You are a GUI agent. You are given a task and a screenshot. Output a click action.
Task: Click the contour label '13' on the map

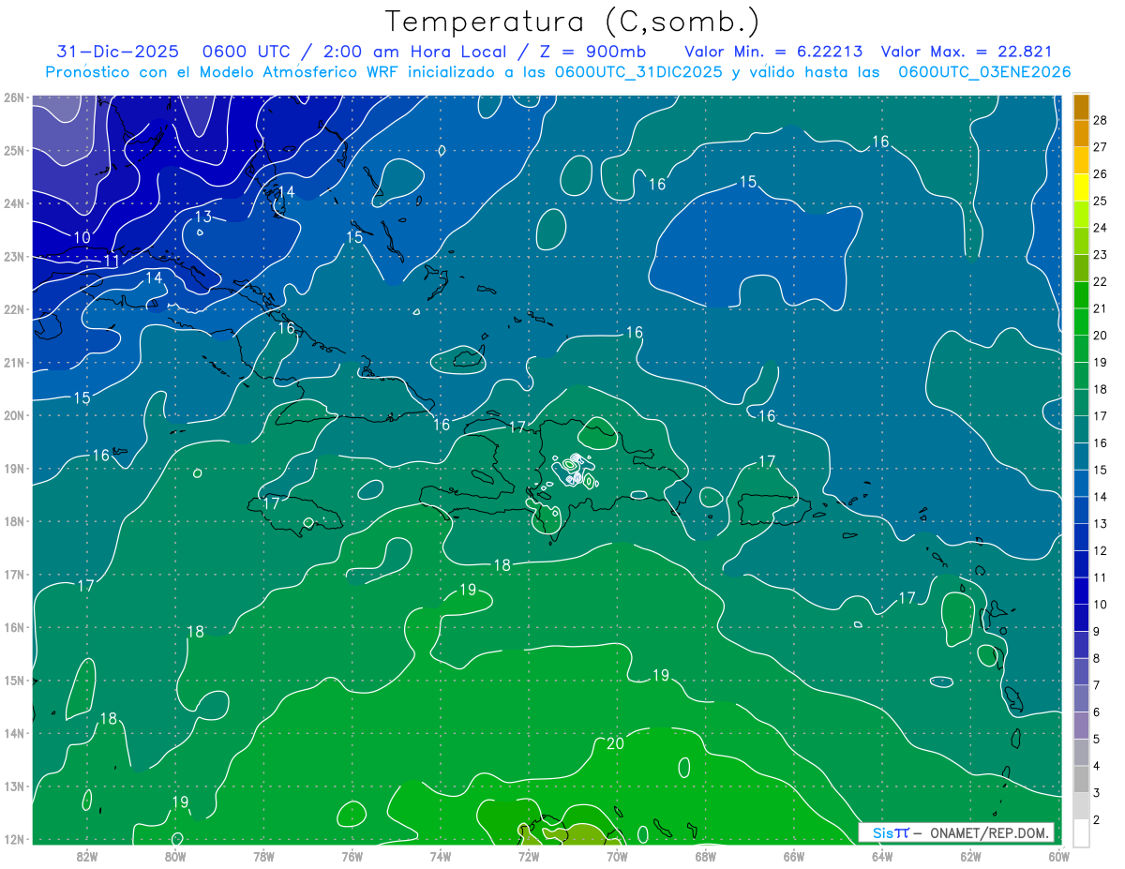coord(203,217)
